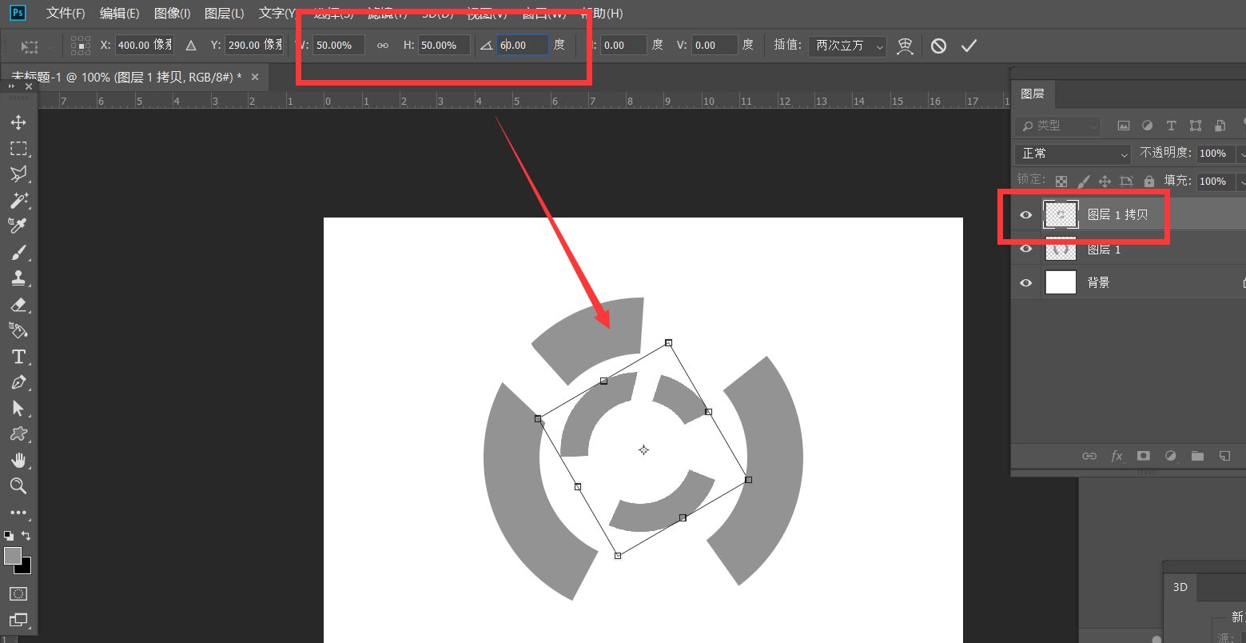The width and height of the screenshot is (1246, 643).
Task: Reset to default foreground and background colors
Action: [8, 536]
